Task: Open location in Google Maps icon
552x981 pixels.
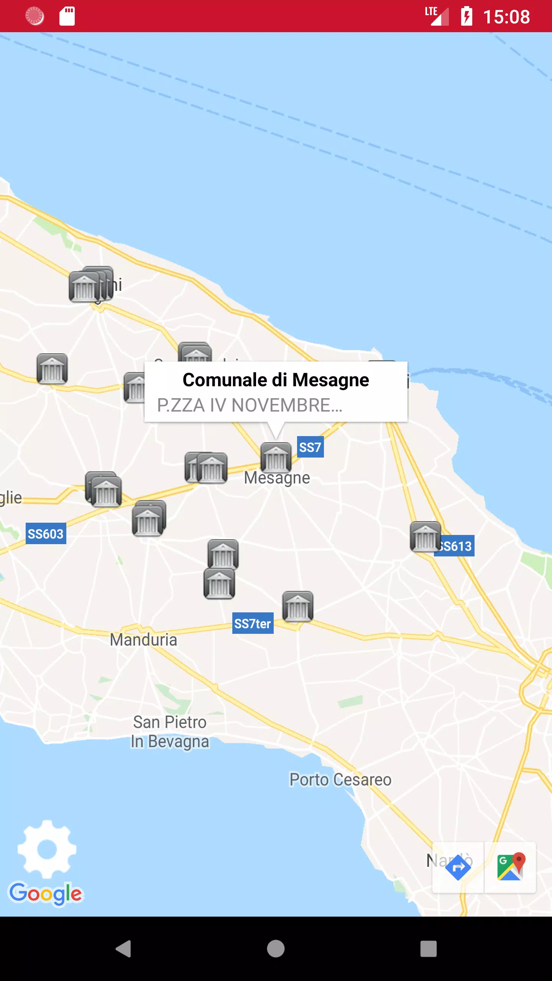Action: tap(510, 868)
